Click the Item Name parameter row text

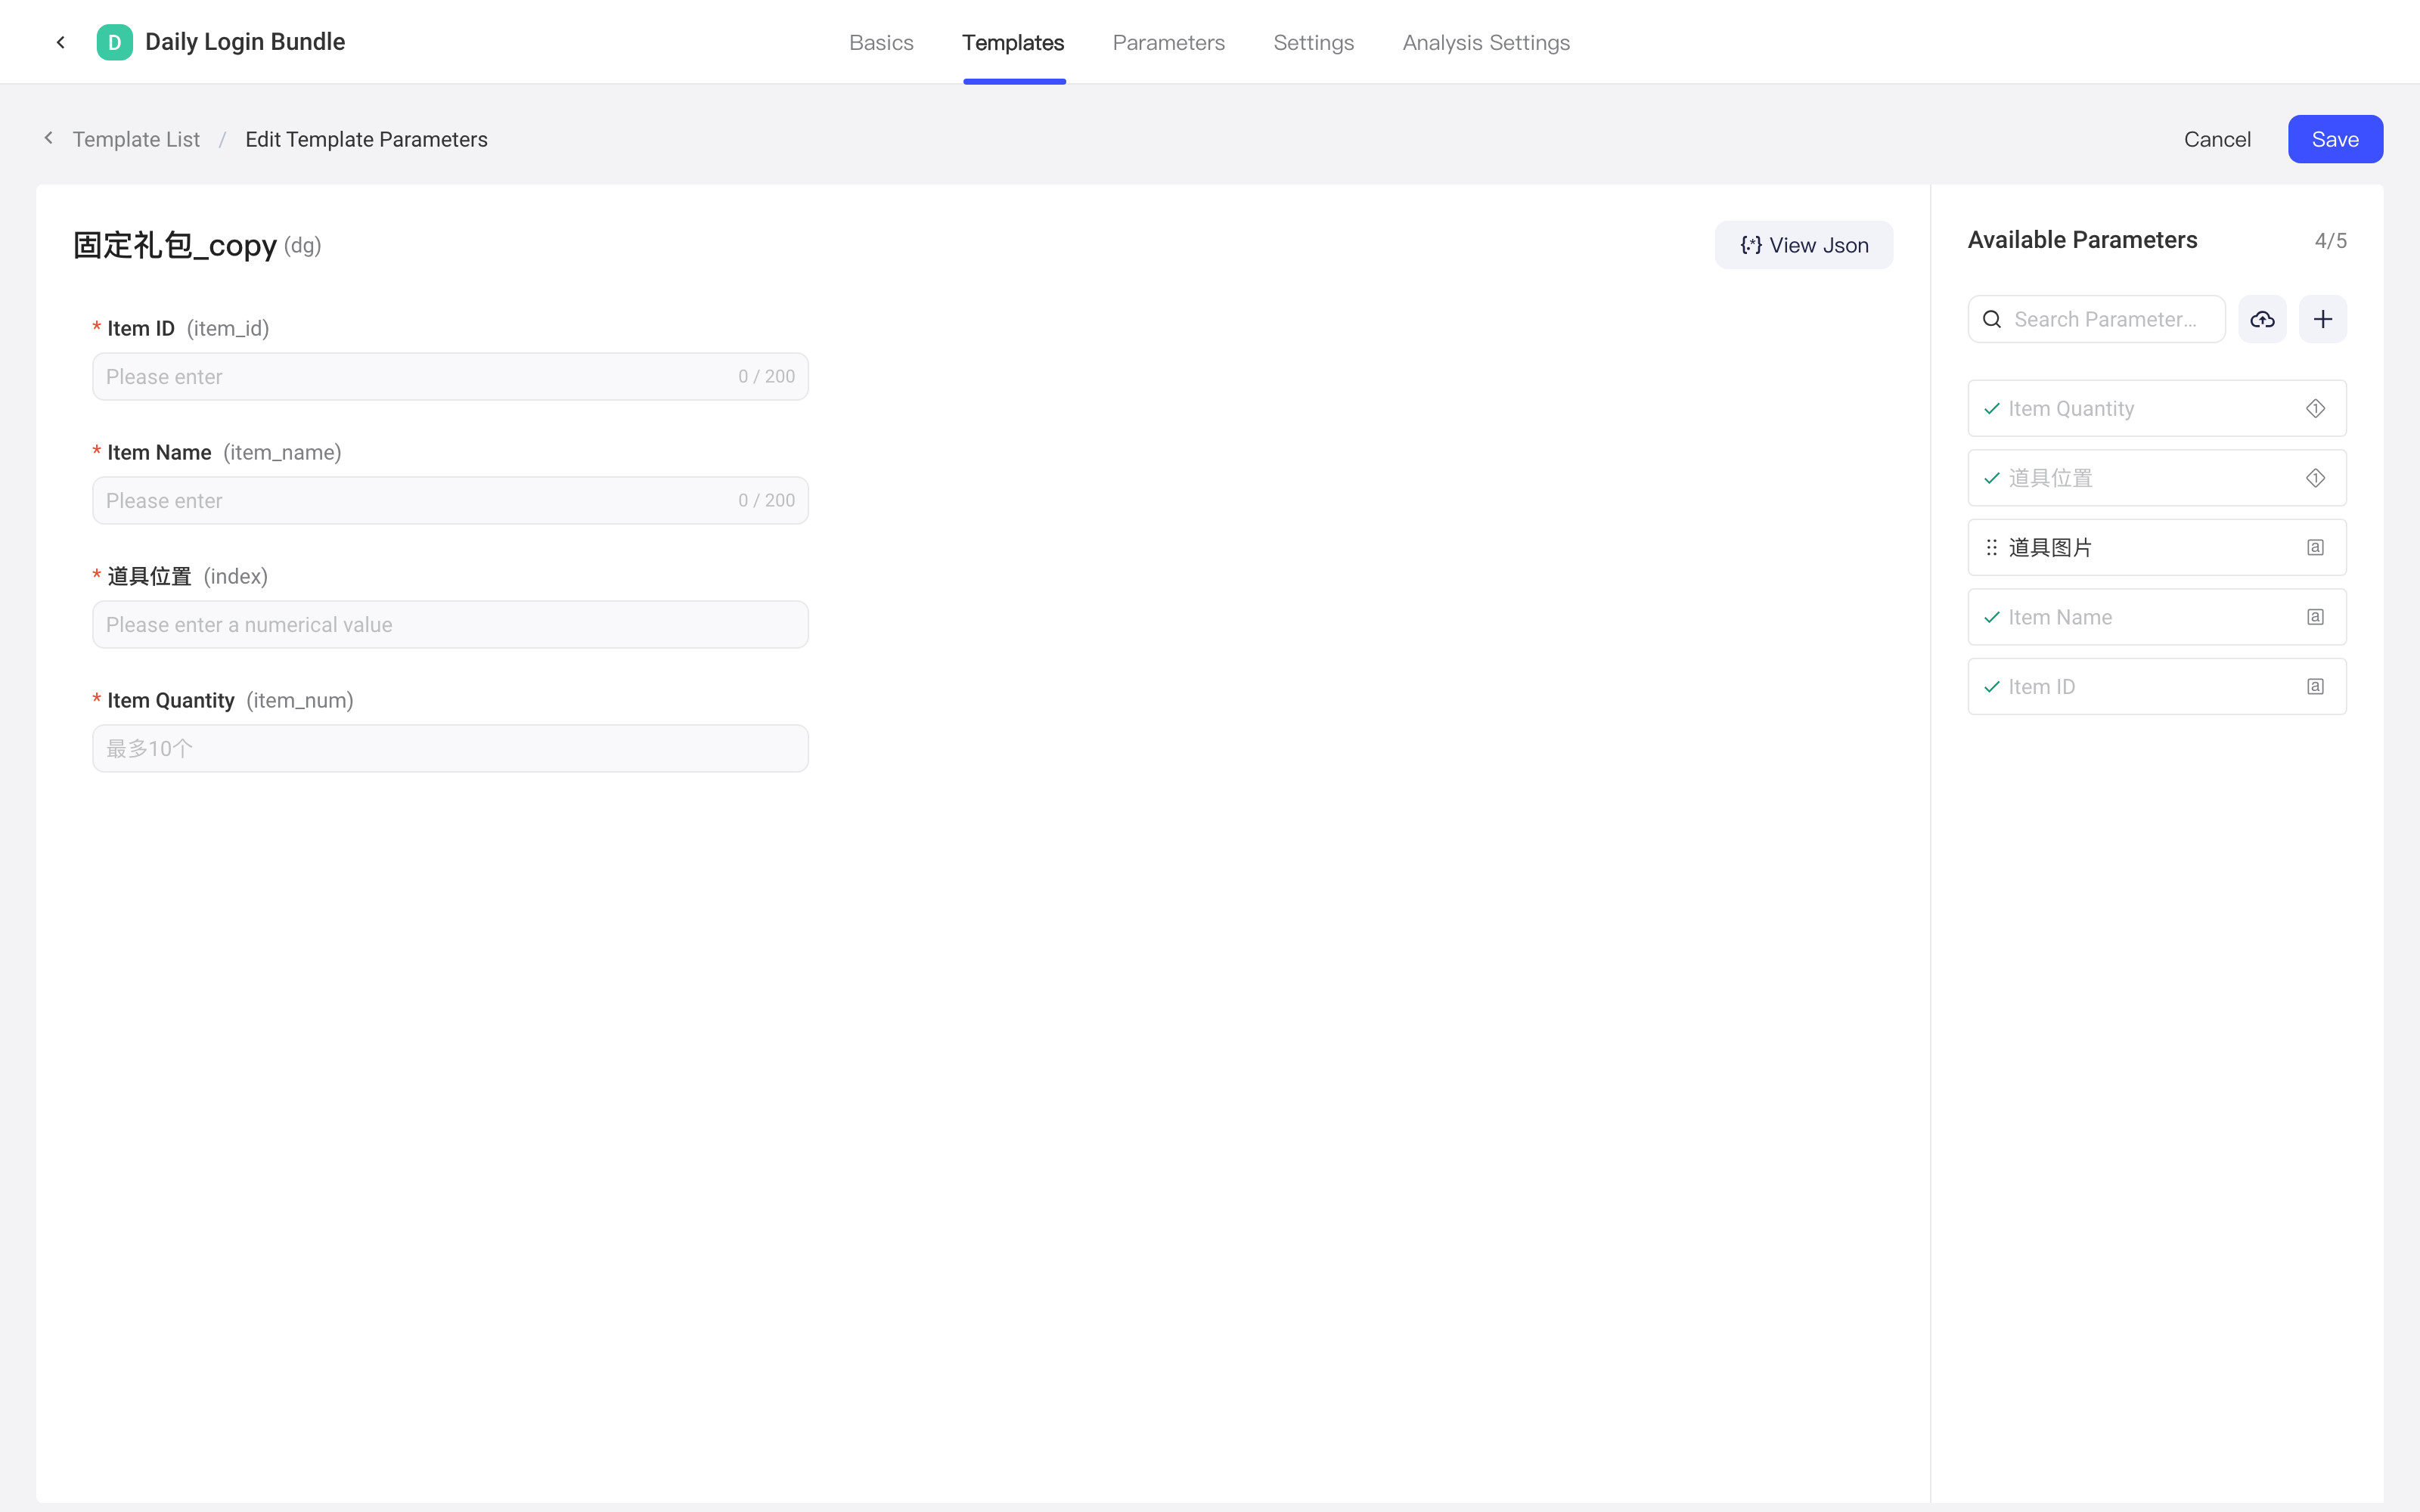point(2060,617)
